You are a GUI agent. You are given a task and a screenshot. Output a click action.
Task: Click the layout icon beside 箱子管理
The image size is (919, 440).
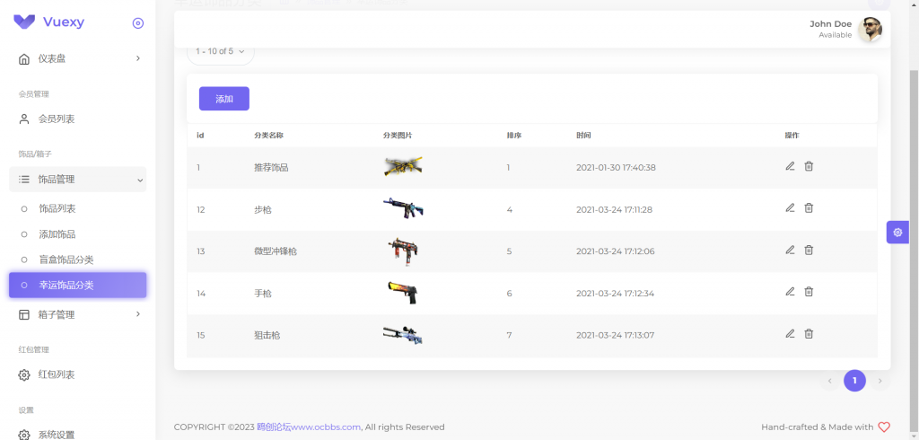click(x=24, y=314)
